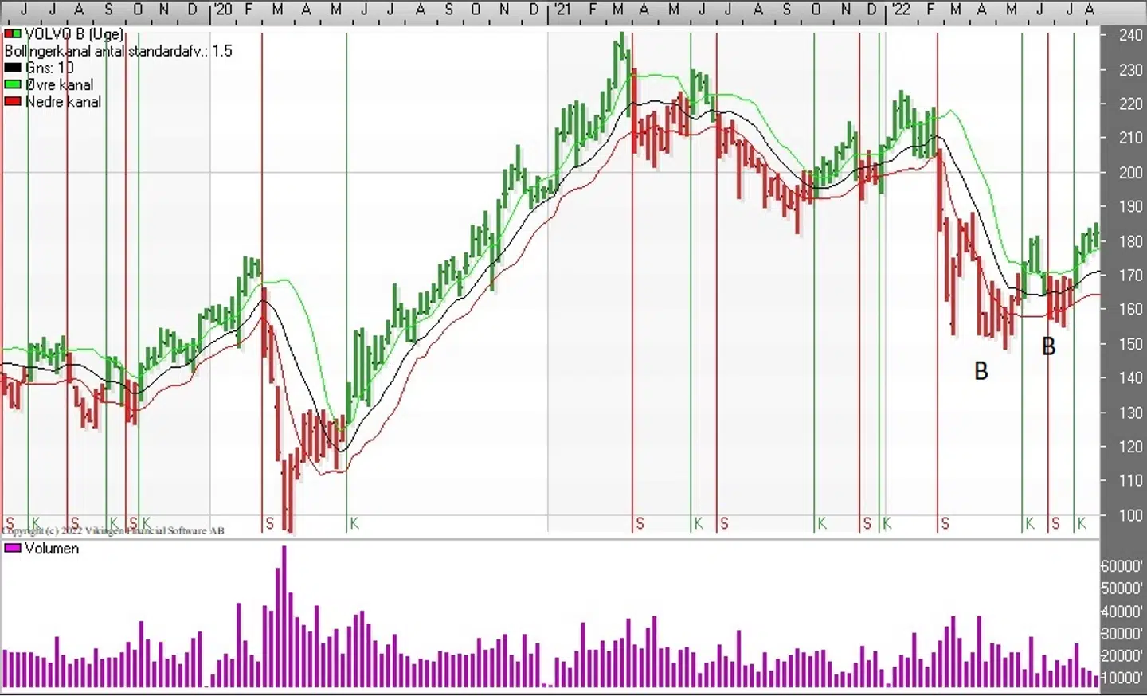Click the '22 year label on time axis
The width and height of the screenshot is (1147, 696).
901,10
